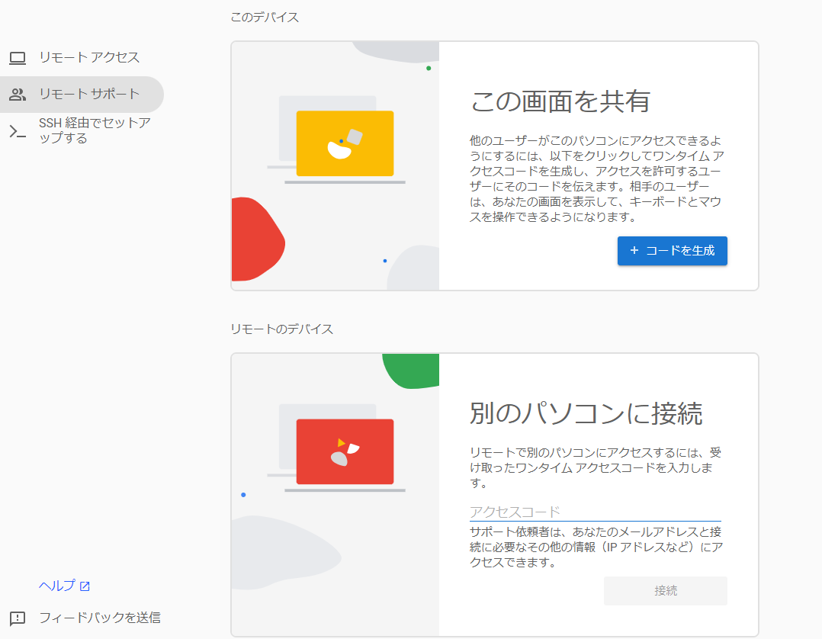Click the このデバイス section label
Screen dimensions: 822x639
(265, 18)
